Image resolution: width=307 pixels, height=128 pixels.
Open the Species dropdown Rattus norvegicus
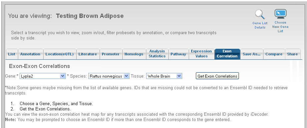tap(109, 76)
